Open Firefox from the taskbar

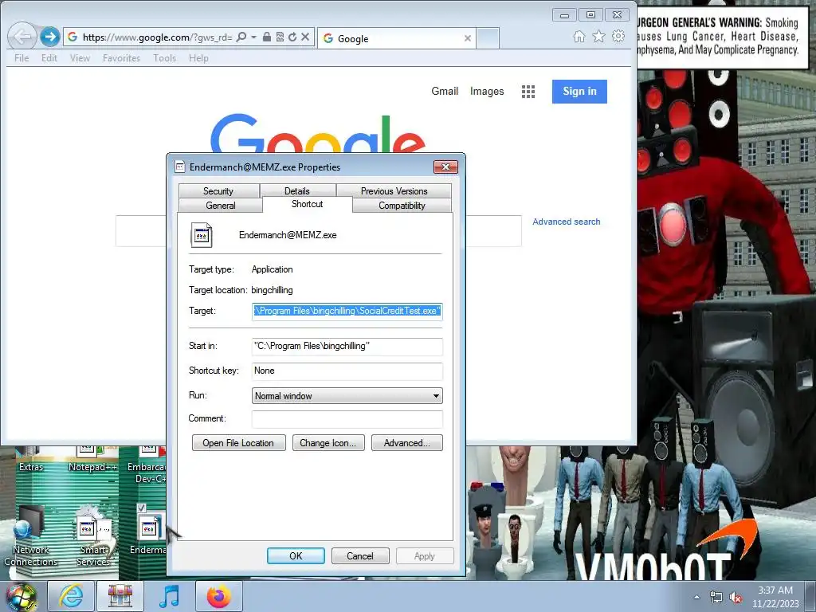218,596
